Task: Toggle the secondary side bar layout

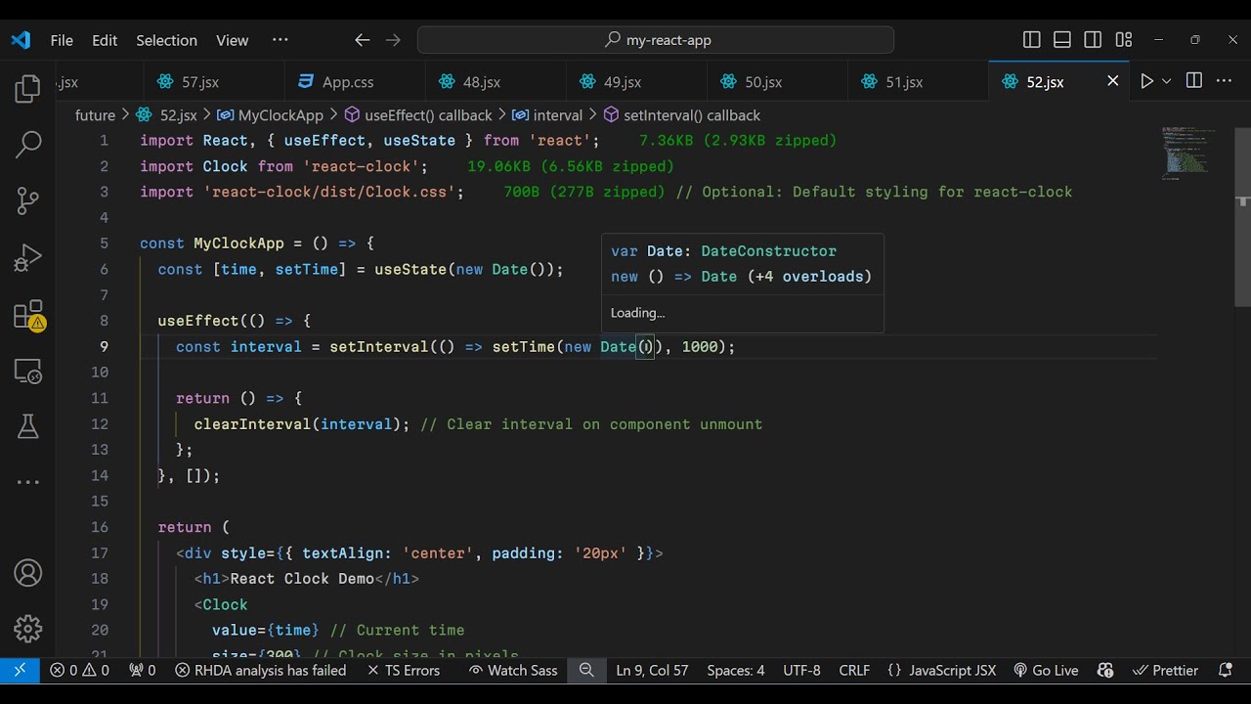Action: 1093,40
